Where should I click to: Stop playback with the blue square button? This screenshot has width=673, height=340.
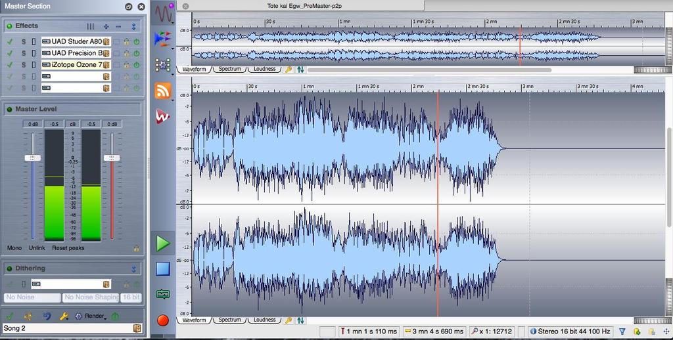point(163,269)
